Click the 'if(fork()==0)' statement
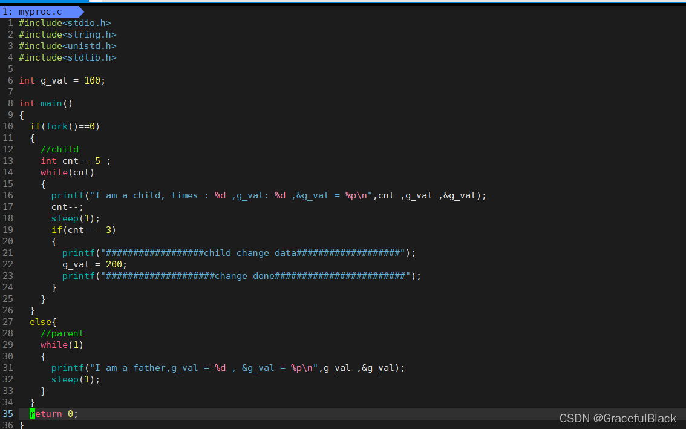This screenshot has width=686, height=429. tap(65, 126)
